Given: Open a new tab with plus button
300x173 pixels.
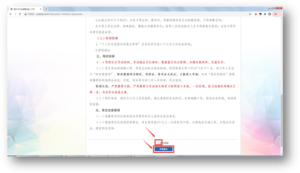Looking at the screenshot, I should (x=46, y=9).
